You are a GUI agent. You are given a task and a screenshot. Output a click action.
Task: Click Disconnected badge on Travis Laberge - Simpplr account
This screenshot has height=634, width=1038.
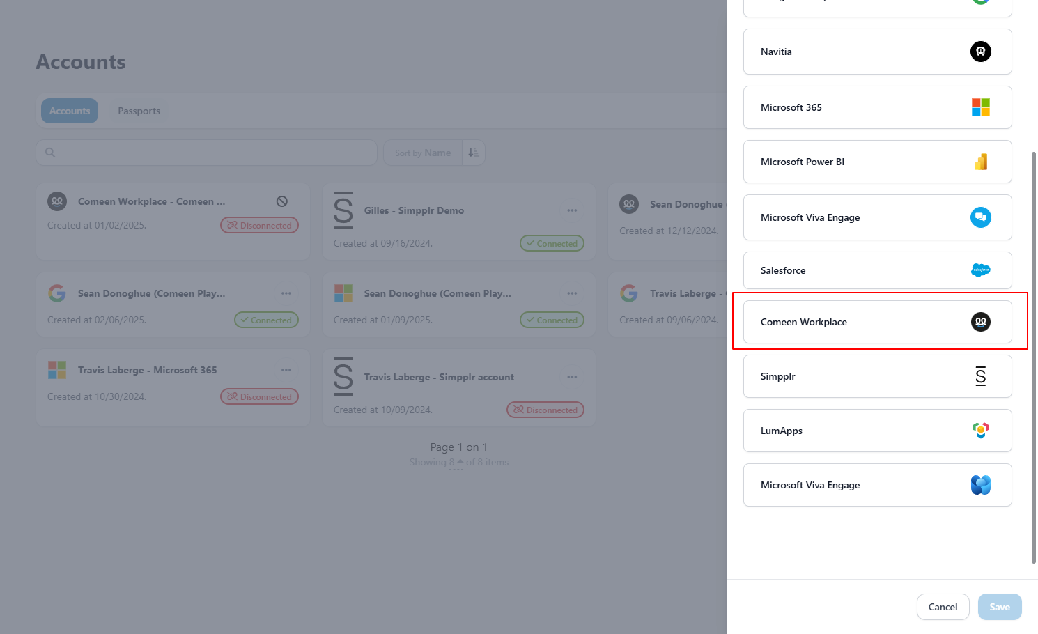click(545, 410)
